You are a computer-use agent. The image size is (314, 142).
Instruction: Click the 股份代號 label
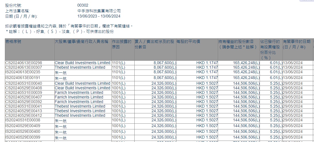(13, 5)
